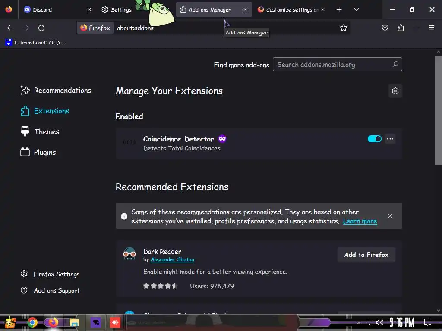Add Dark Reader to Firefox
Viewport: 442px width, 331px height.
pyautogui.click(x=366, y=255)
